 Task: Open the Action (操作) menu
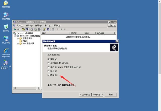tap(29, 25)
